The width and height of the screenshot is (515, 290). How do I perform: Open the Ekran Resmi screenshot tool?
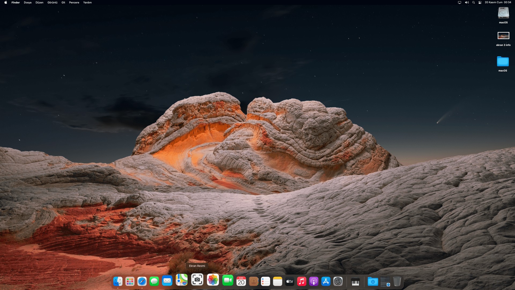tap(197, 281)
